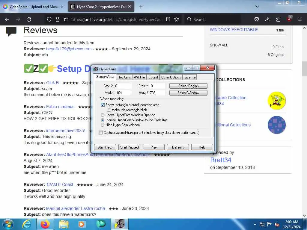The width and height of the screenshot is (307, 230).
Task: Open the shield tracking protection icon
Action: pyautogui.click(x=49, y=19)
